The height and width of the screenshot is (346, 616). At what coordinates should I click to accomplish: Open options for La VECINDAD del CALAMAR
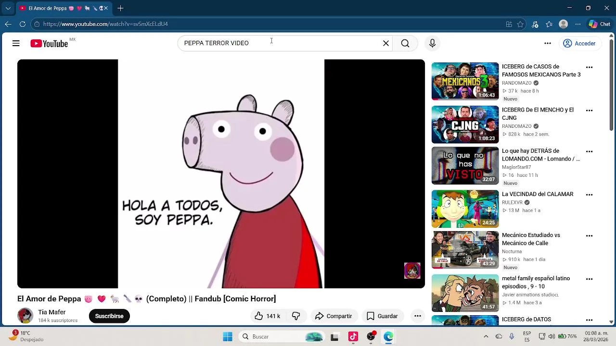point(589,195)
